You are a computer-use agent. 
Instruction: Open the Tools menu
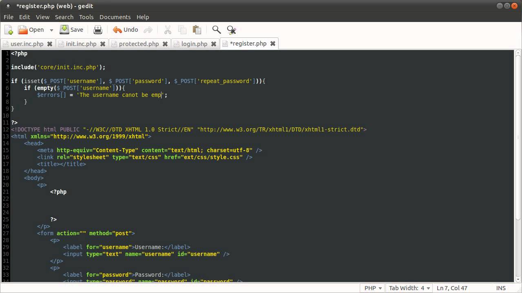(x=86, y=17)
